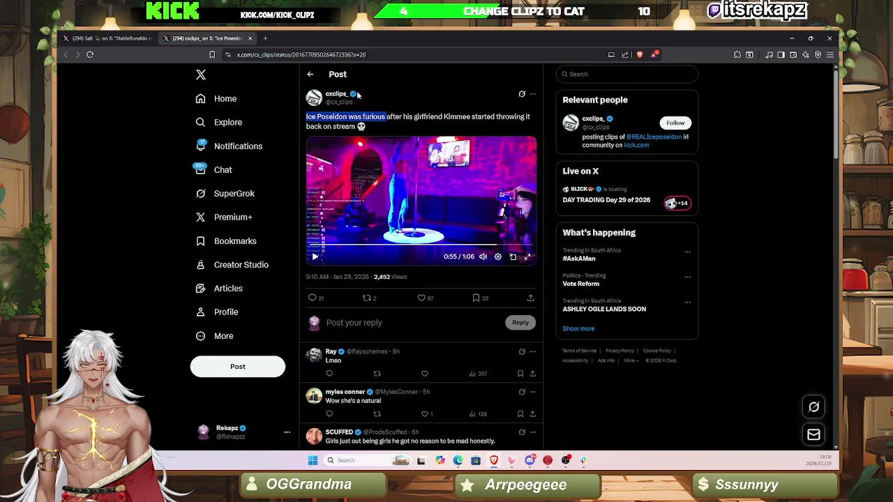Open the cxclips_ author avatar
Viewport: 893px width, 502px height.
coord(314,98)
